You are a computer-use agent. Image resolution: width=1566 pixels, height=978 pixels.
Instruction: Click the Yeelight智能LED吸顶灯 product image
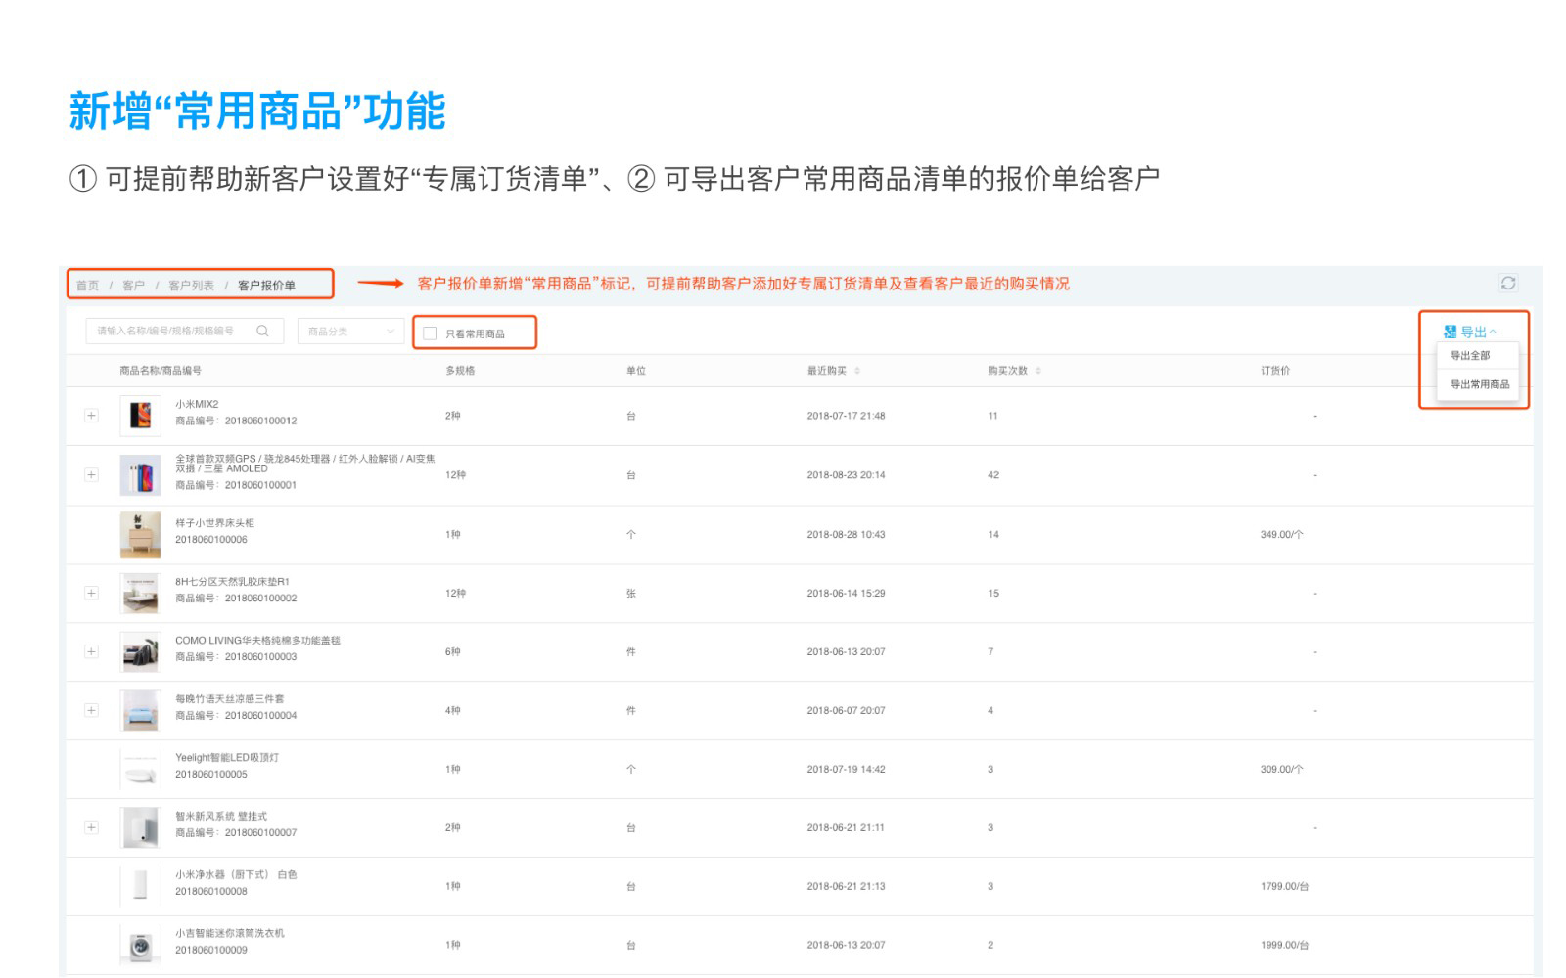click(x=140, y=769)
